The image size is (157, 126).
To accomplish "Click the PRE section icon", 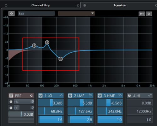I will coord(11,96).
